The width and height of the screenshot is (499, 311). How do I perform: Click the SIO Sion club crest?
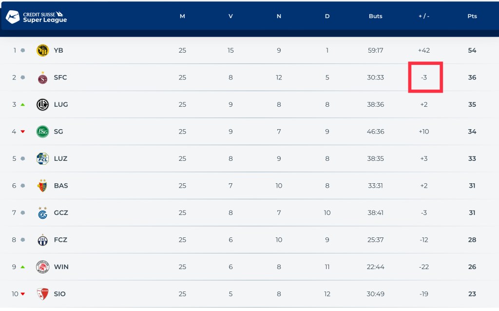pyautogui.click(x=43, y=294)
